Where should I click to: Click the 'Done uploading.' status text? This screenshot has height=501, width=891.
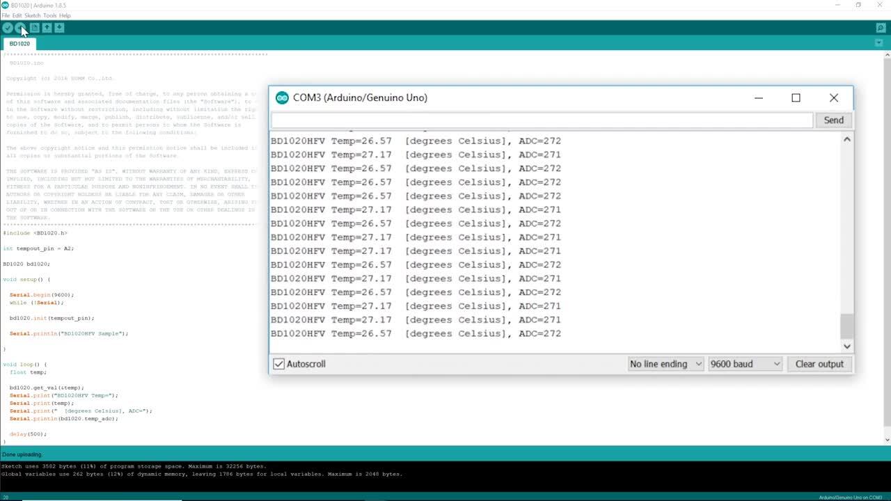click(x=22, y=454)
